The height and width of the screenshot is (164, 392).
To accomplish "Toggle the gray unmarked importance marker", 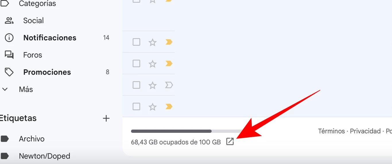I will pos(169,85).
